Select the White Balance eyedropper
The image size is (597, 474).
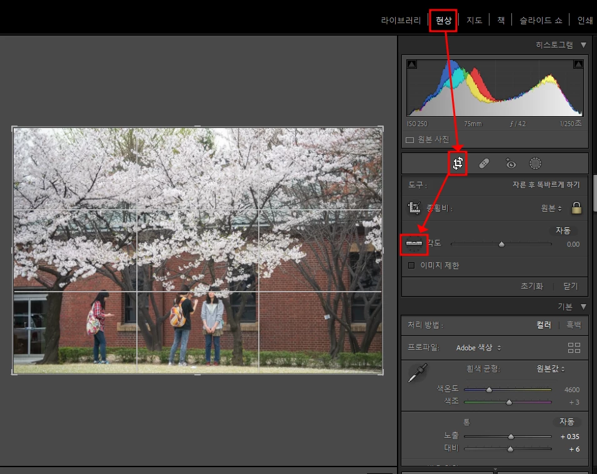click(418, 373)
